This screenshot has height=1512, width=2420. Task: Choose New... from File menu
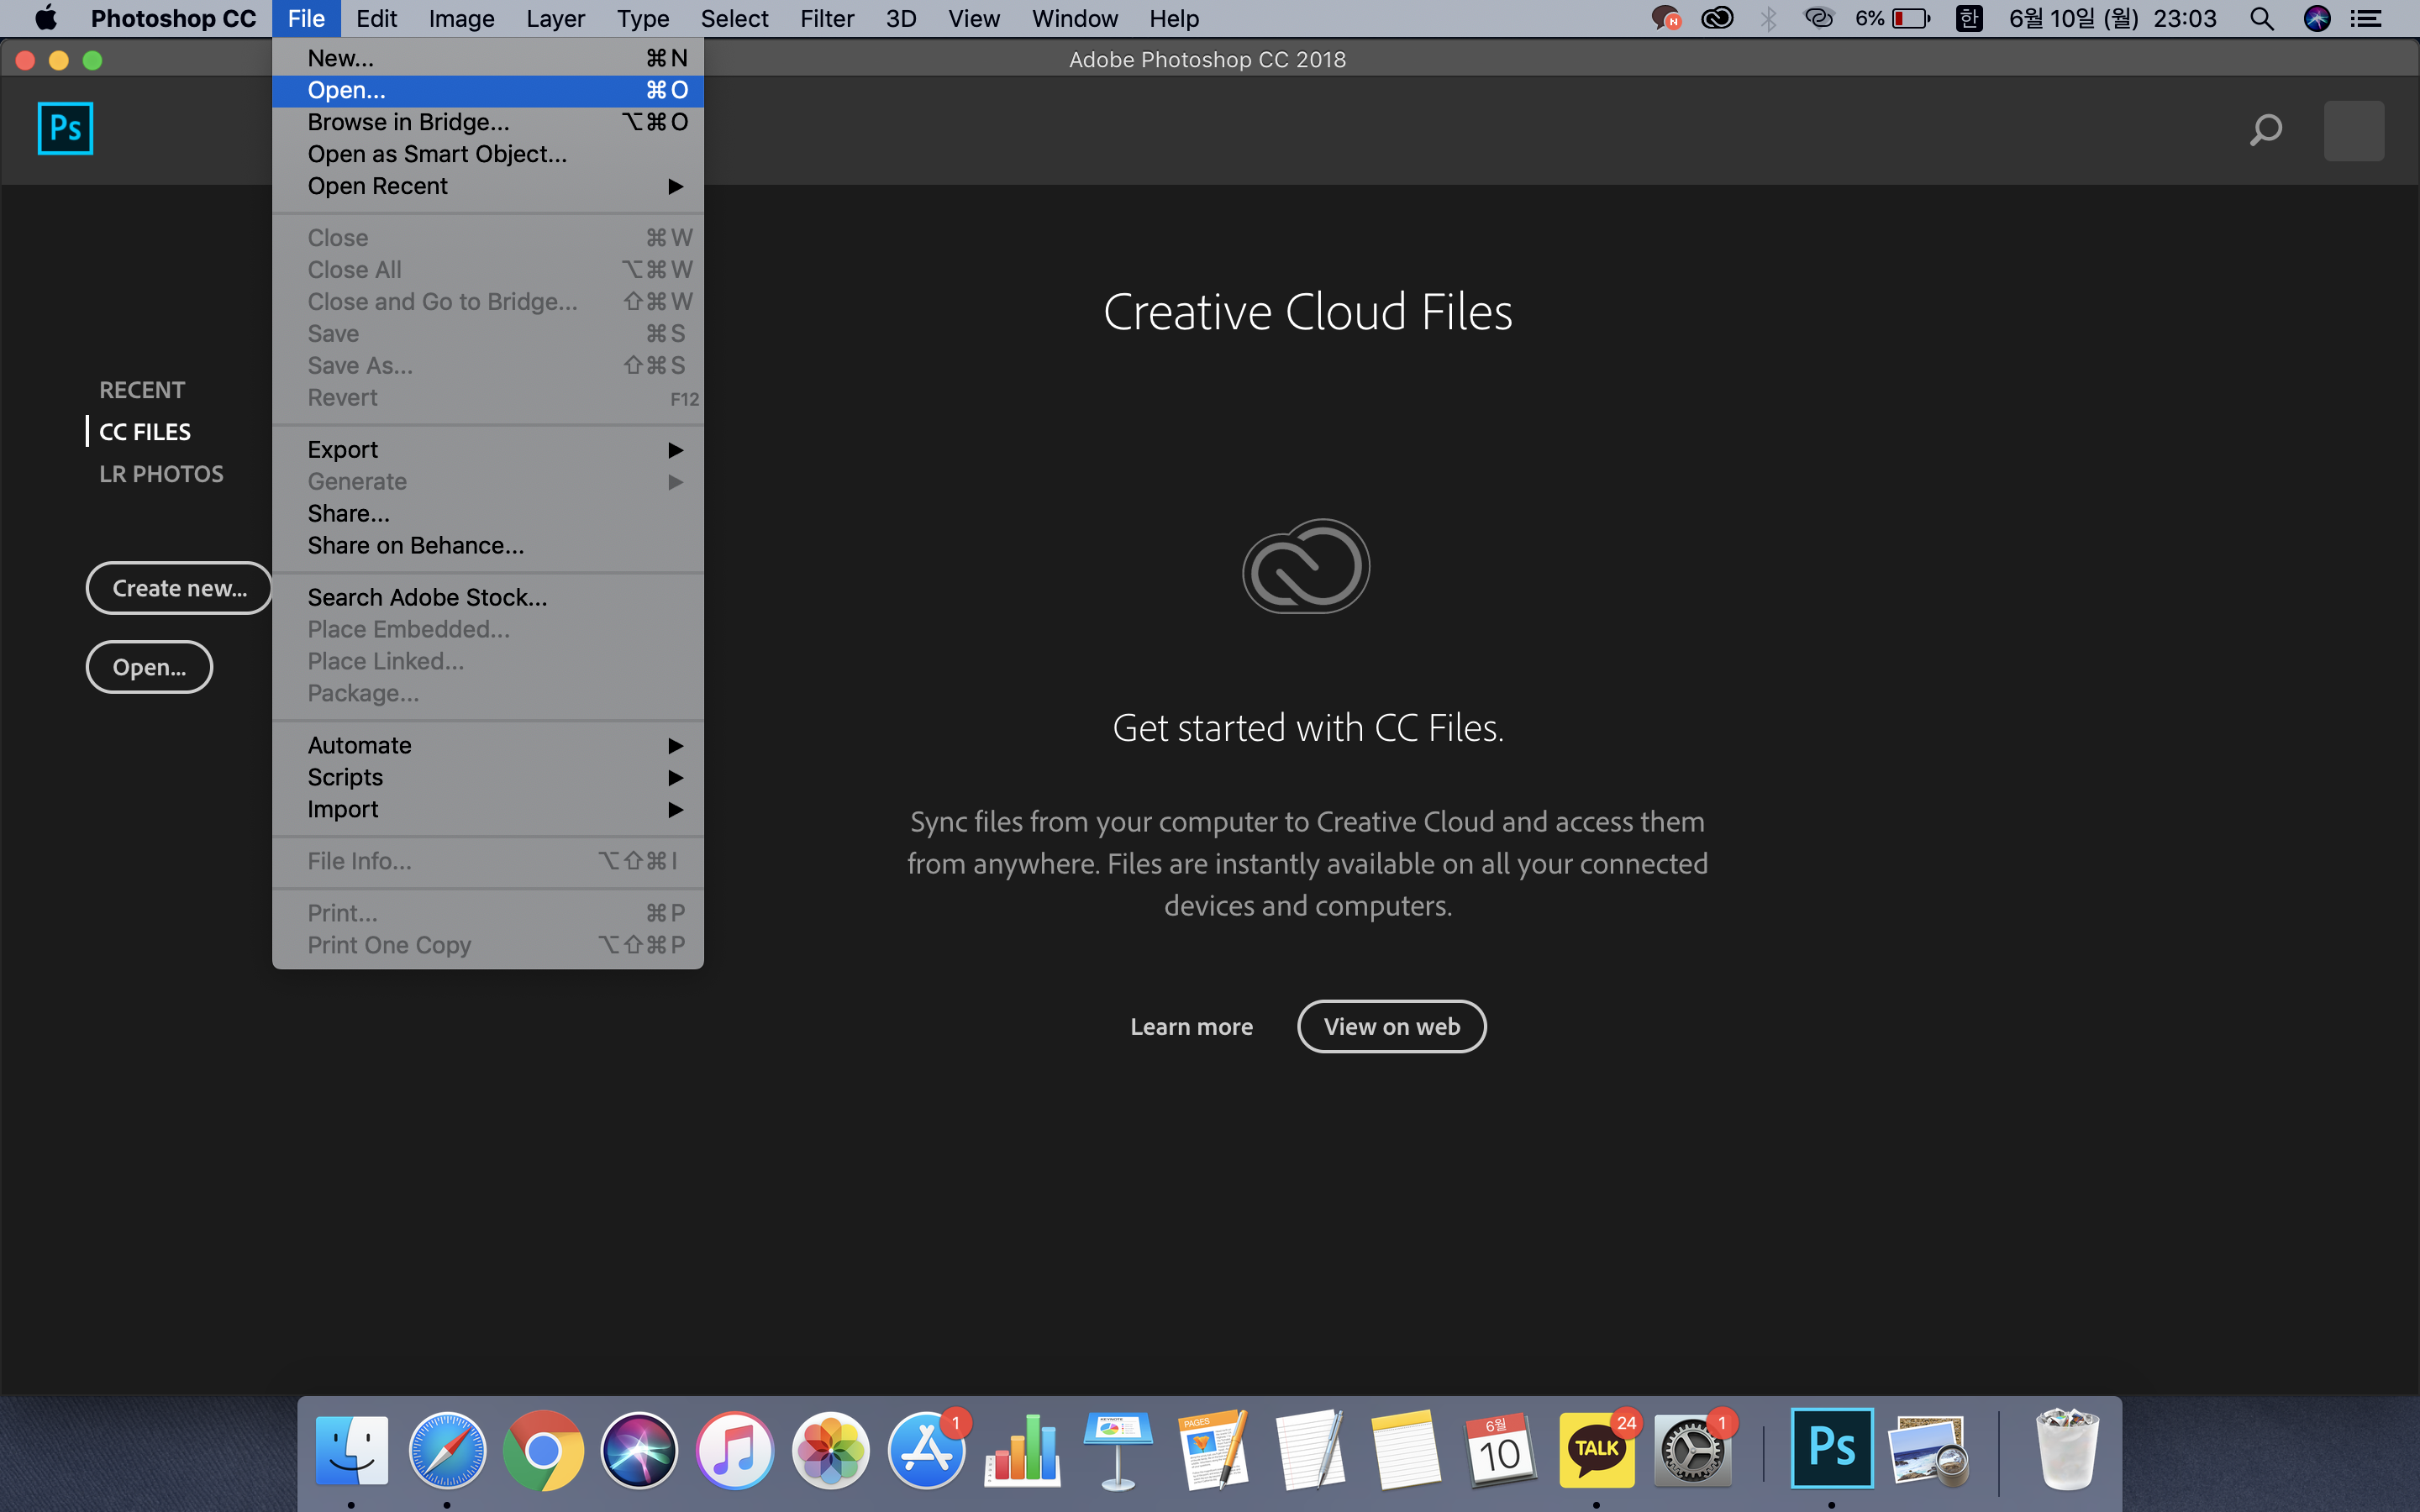[488, 58]
